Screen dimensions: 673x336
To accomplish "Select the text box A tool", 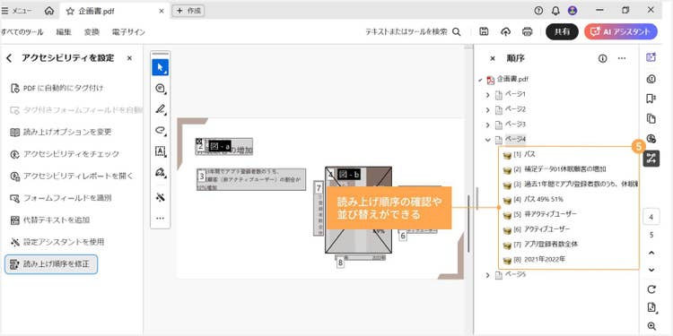I will click(160, 151).
